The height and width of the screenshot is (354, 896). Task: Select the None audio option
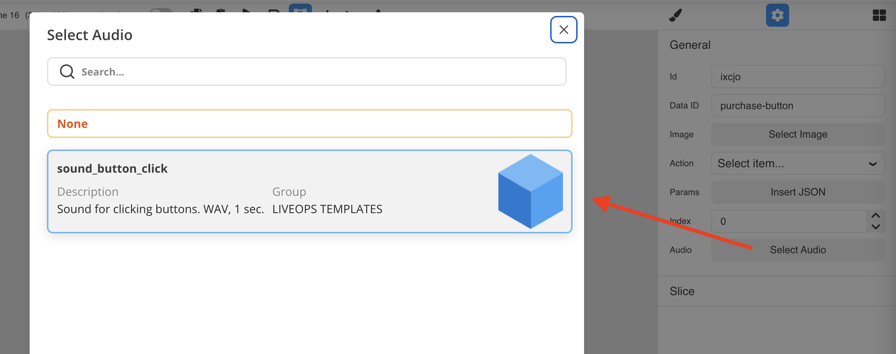pos(309,124)
